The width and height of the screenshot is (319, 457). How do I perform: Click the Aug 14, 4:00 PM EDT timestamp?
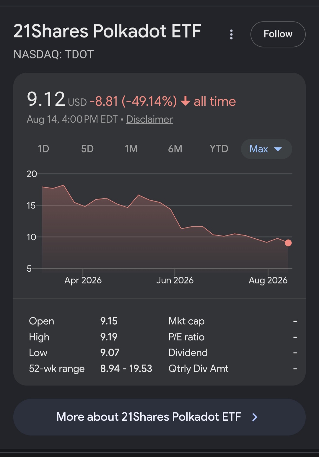coord(72,119)
